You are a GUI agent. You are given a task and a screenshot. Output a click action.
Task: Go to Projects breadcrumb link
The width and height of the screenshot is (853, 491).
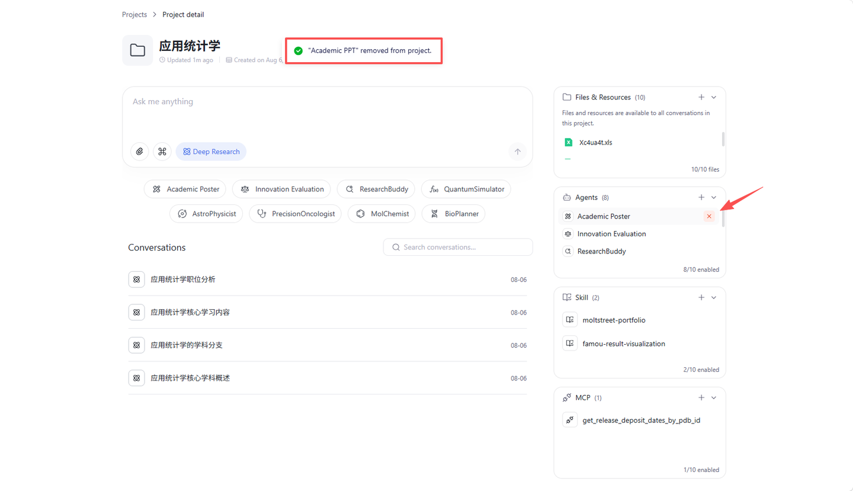tap(134, 14)
